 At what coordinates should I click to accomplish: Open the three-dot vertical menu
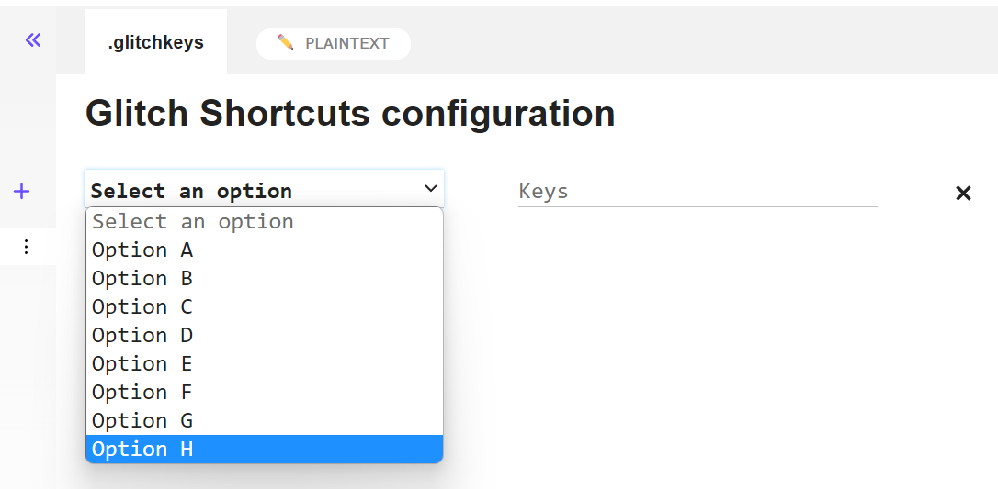[26, 247]
